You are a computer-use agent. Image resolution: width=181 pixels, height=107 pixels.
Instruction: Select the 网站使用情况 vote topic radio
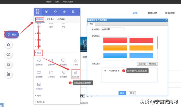click(x=105, y=71)
